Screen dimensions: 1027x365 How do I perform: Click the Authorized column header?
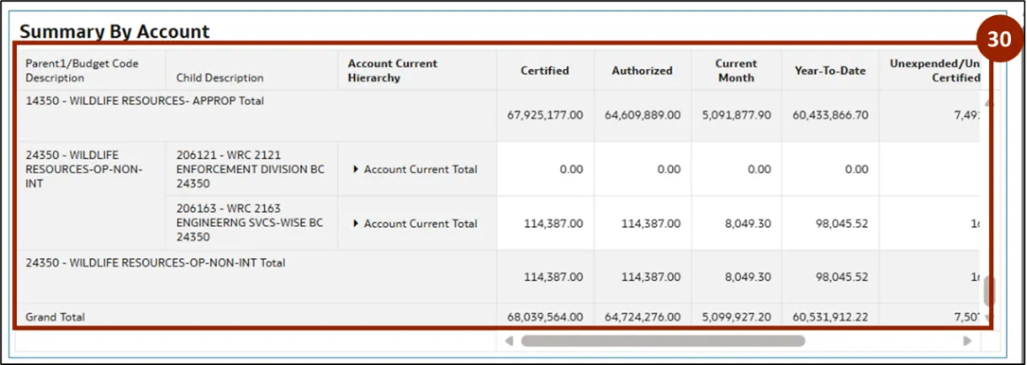point(642,71)
